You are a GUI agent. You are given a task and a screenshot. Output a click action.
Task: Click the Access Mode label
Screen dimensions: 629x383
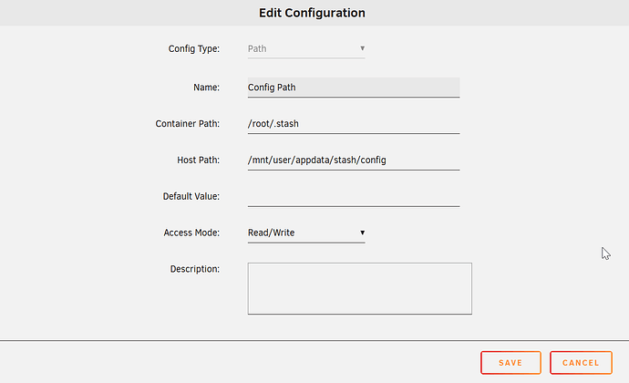tap(190, 233)
